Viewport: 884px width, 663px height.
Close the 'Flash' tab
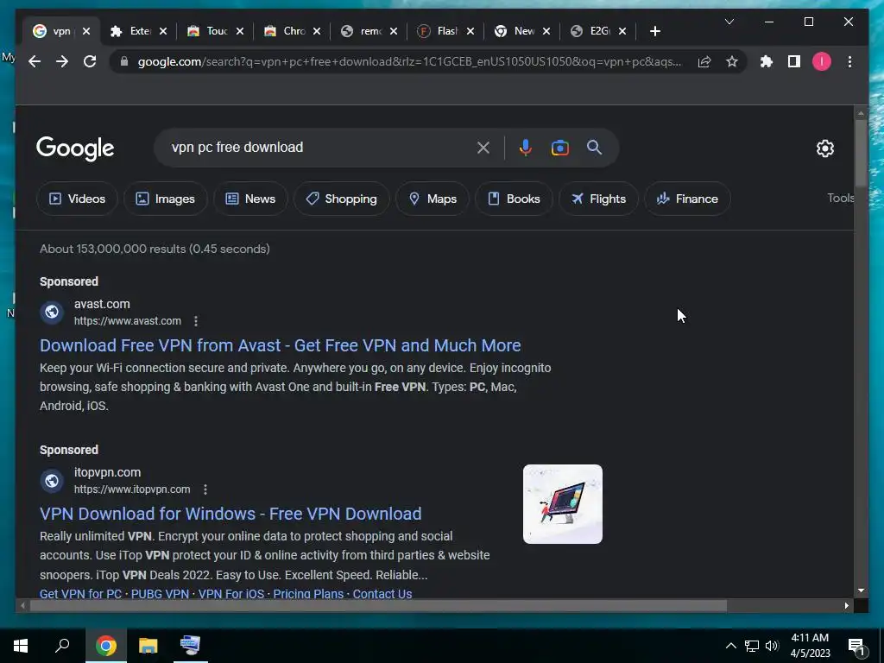[470, 31]
